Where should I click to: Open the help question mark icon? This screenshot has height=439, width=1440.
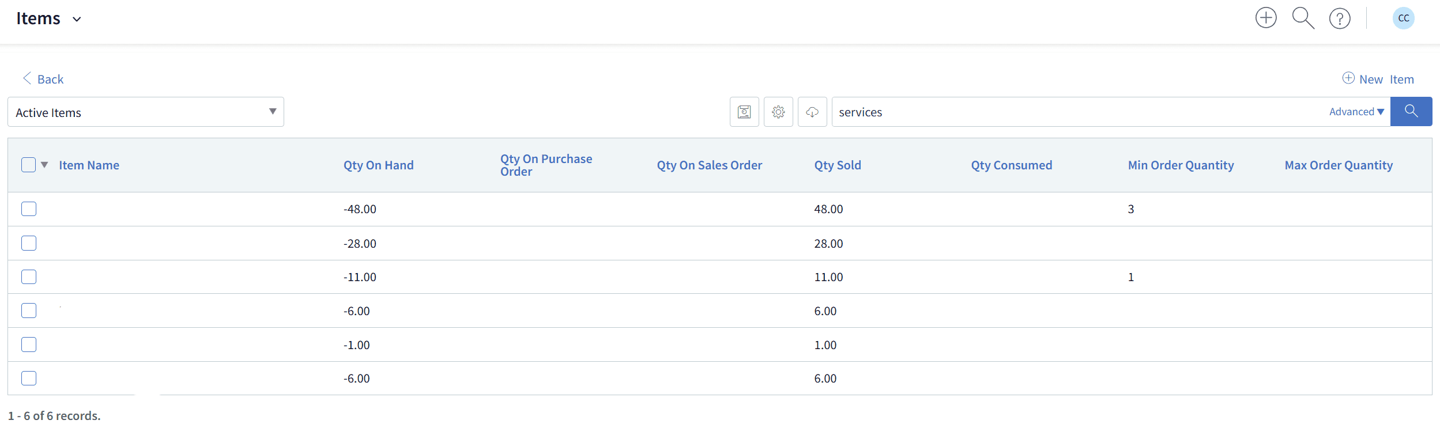(1340, 18)
